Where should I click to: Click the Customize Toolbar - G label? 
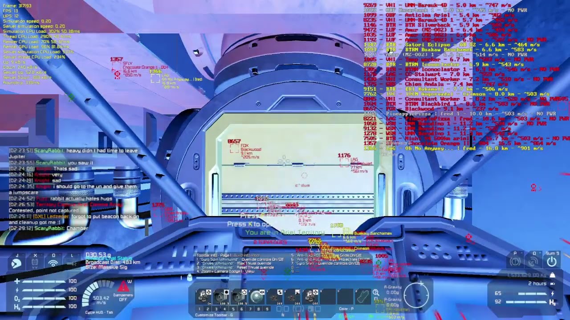[214, 315]
